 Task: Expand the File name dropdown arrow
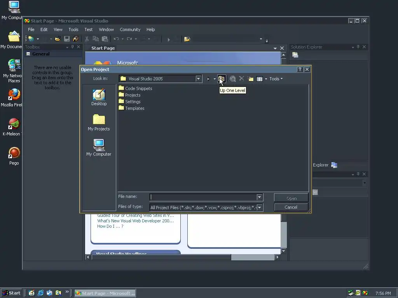pyautogui.click(x=259, y=197)
